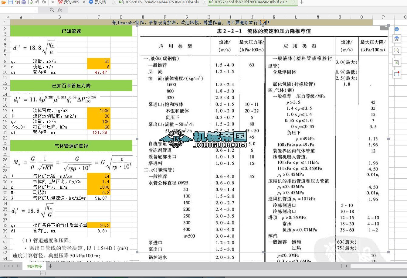Go to the next sheet using navigation arrow

(13, 266)
